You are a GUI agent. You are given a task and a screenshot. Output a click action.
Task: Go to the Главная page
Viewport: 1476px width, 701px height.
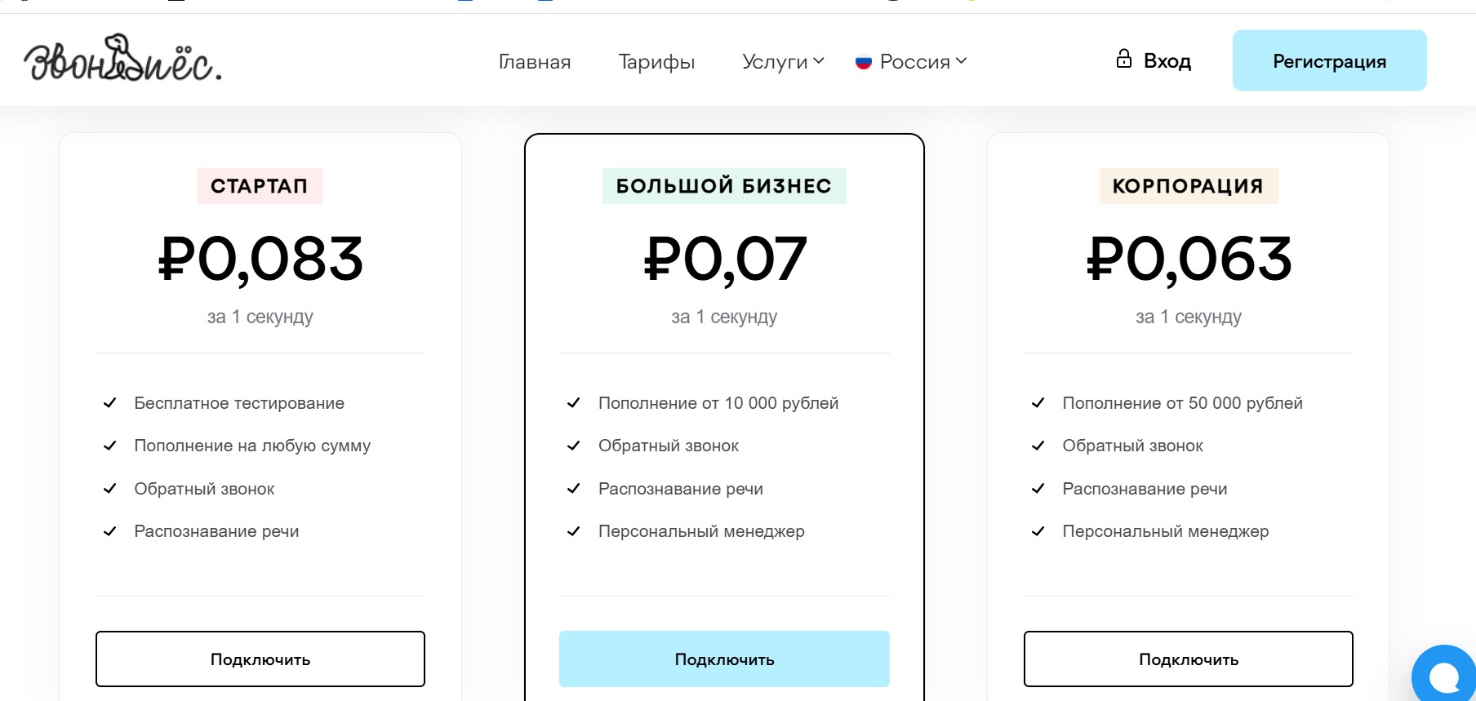[x=535, y=61]
